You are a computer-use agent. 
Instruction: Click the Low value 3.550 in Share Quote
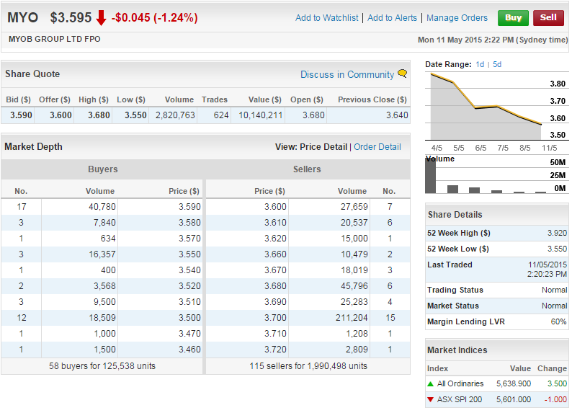coord(135,115)
